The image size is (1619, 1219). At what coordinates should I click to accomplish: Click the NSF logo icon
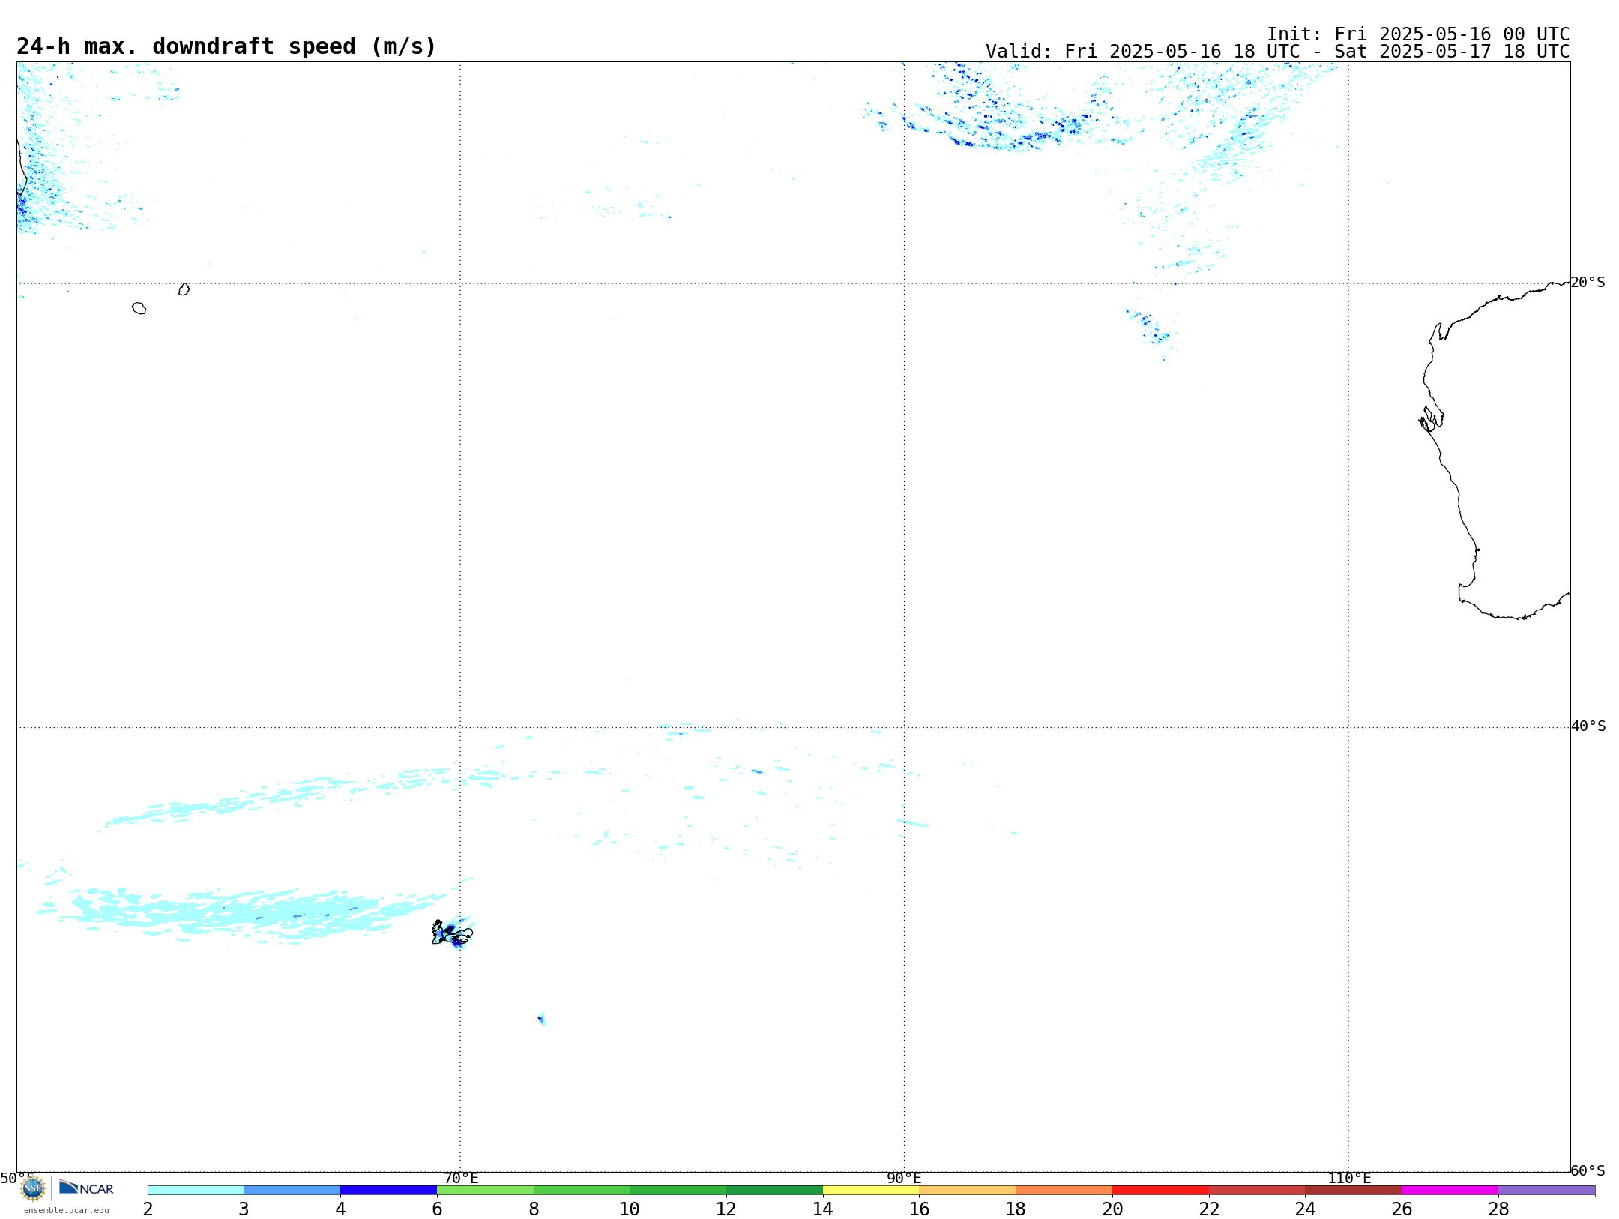[32, 1188]
